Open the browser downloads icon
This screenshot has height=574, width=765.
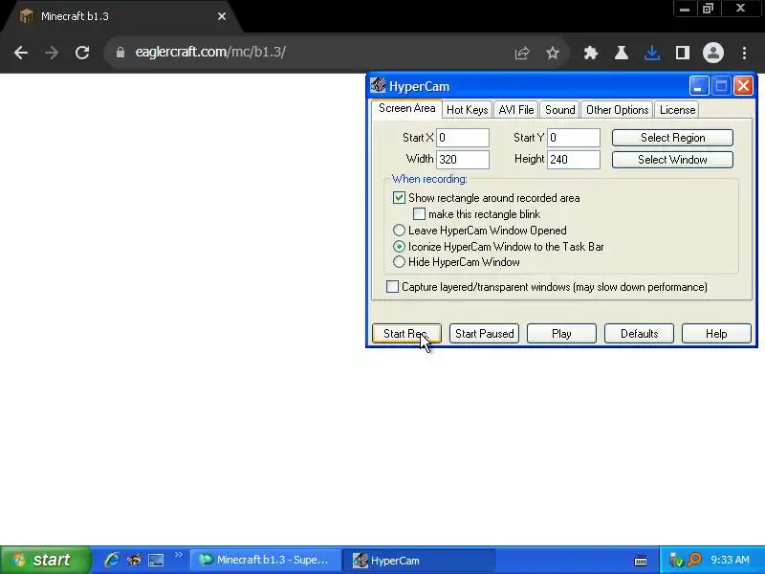pyautogui.click(x=652, y=53)
